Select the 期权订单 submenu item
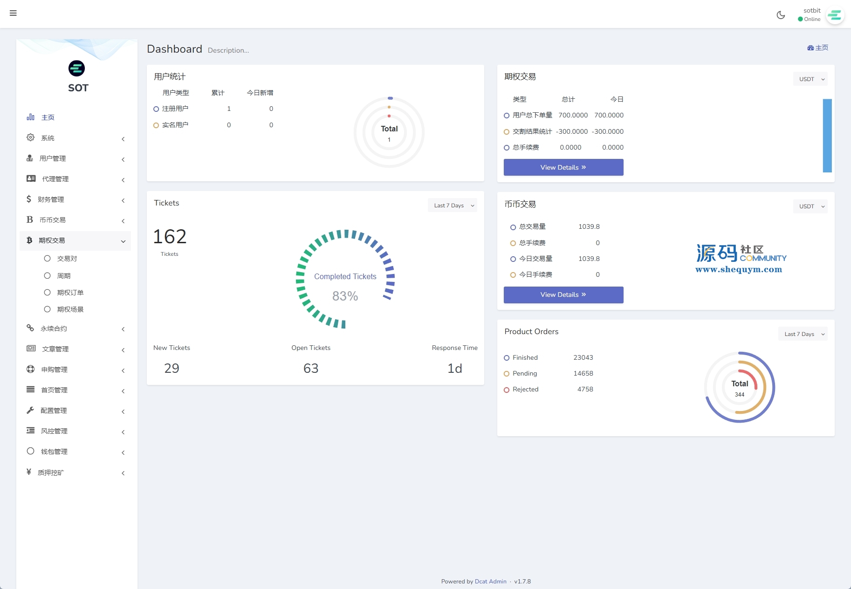This screenshot has width=851, height=589. pos(70,293)
